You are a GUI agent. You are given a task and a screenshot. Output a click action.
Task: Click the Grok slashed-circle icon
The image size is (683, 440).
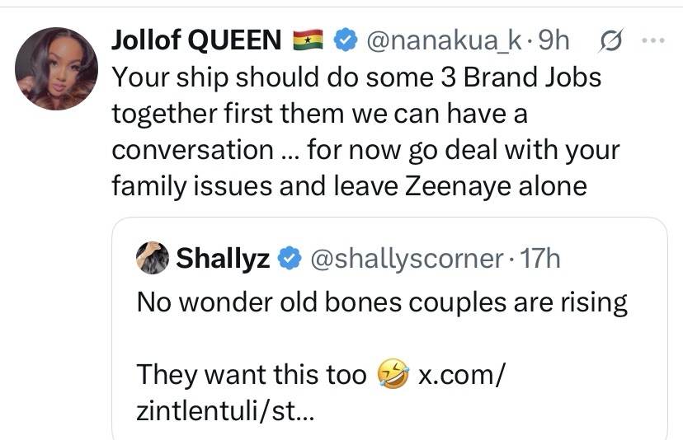611,40
